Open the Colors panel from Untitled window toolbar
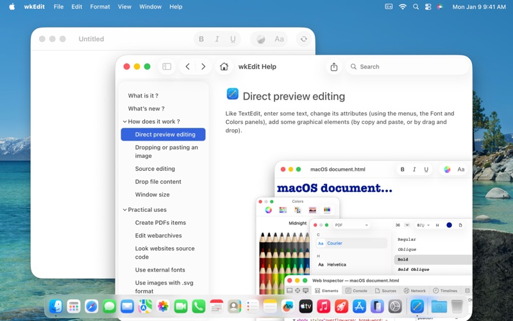 tap(261, 39)
